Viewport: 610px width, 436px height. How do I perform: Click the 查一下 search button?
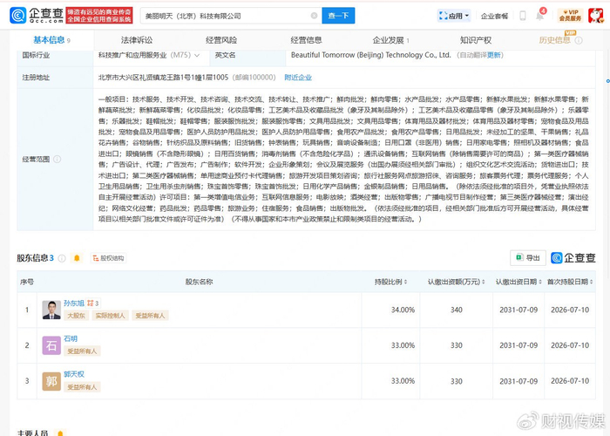click(x=338, y=16)
